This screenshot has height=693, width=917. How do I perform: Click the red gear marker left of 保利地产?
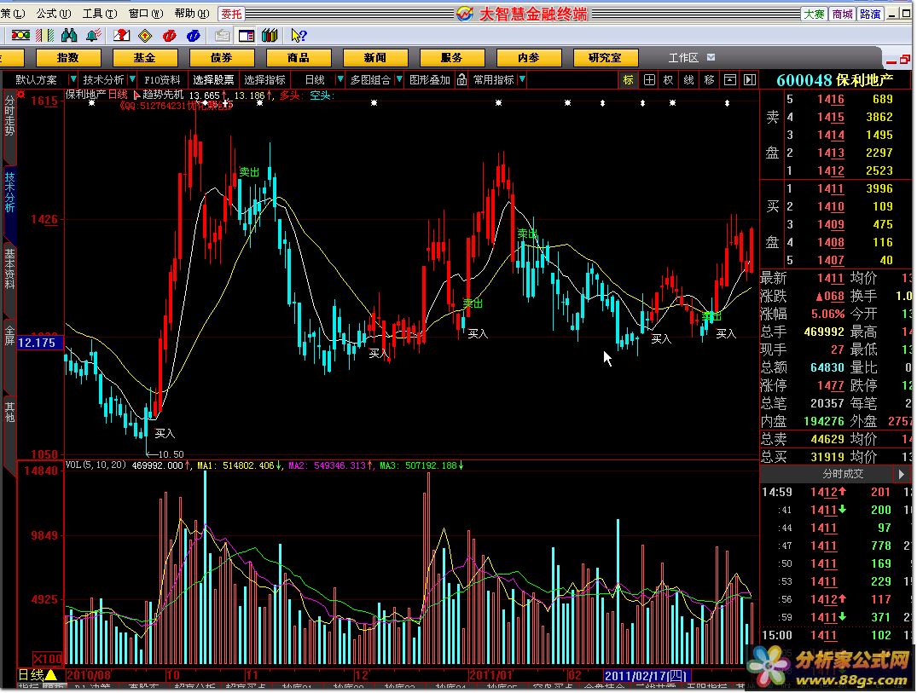[21, 95]
